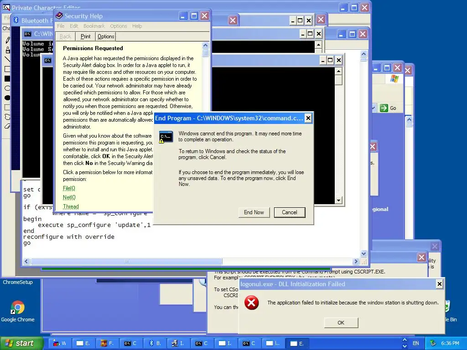
Task: Click scroll-up arrow in Security Help pane
Action: (205, 45)
